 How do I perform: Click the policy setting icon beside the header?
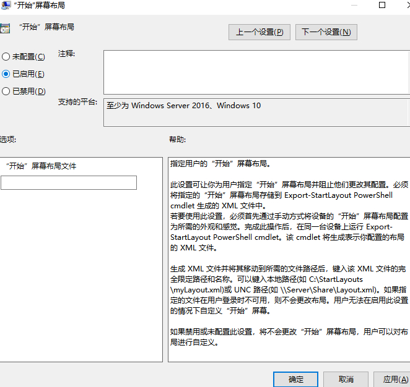click(x=5, y=28)
